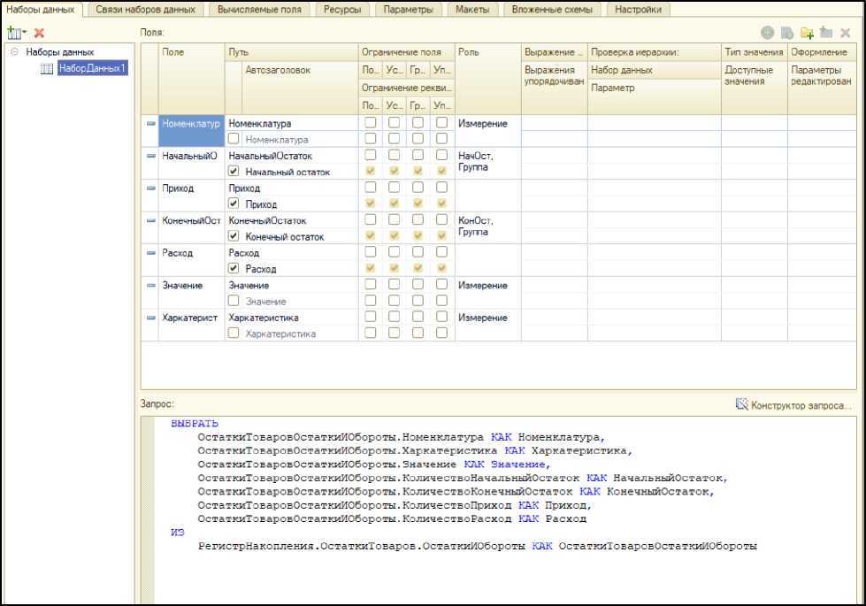
Task: Enable the Номенклатура auto-header checkbox
Action: pyautogui.click(x=234, y=139)
